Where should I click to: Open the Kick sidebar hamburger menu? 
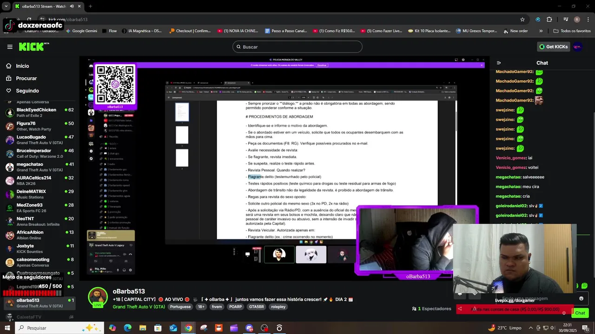(x=10, y=47)
